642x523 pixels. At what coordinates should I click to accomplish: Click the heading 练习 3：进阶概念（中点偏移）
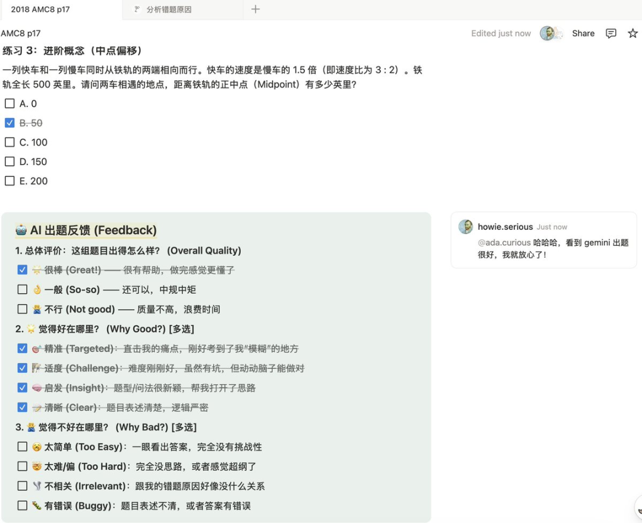73,50
